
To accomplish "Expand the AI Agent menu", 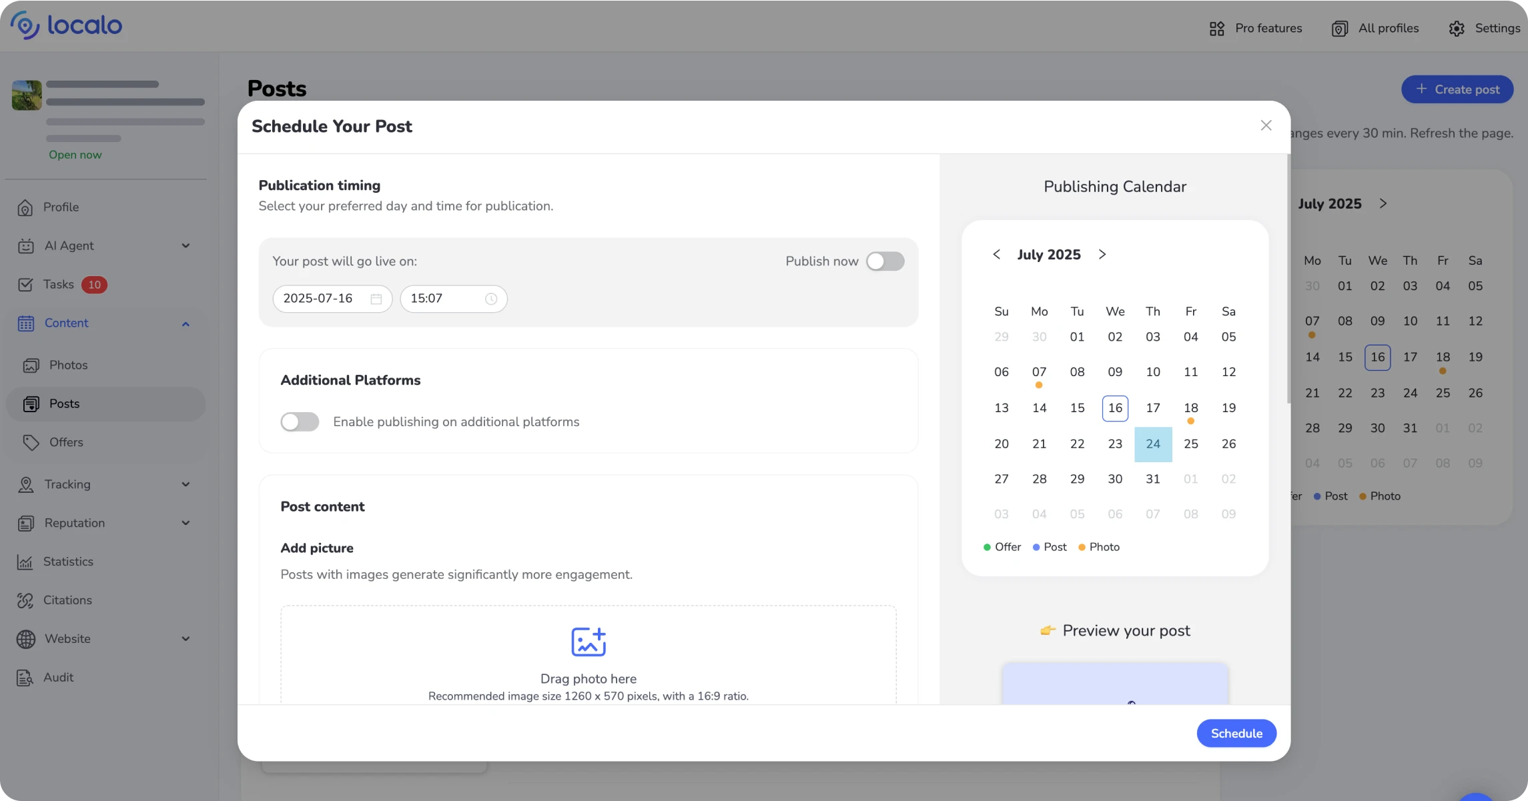I will (185, 246).
